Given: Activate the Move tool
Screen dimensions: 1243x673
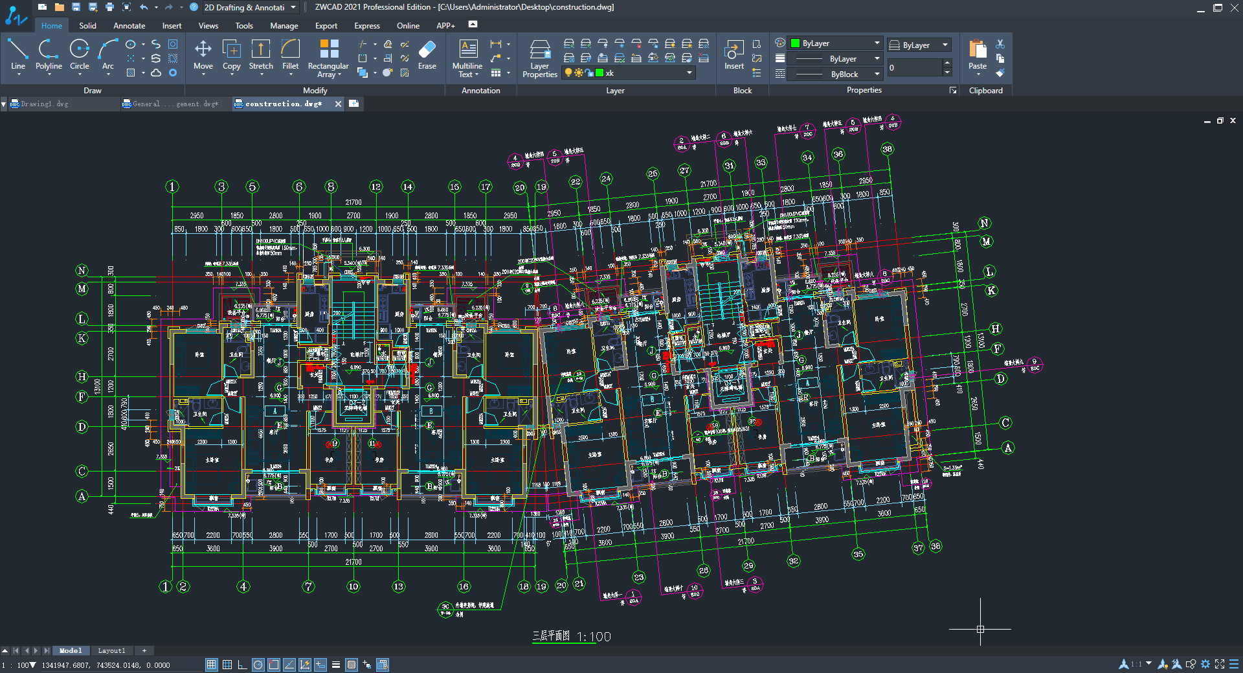Looking at the screenshot, I should pyautogui.click(x=203, y=57).
